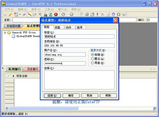
Task: Select the 标准 login method radio button
Action: click(92, 55)
